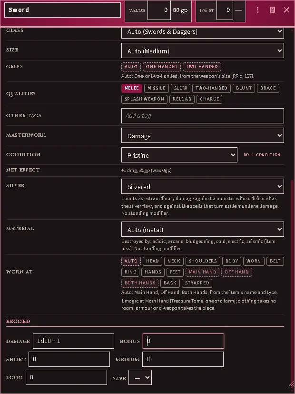Viewport: 295px width, 394px height.
Task: Edit the VALUE amount field
Action: 159,10
